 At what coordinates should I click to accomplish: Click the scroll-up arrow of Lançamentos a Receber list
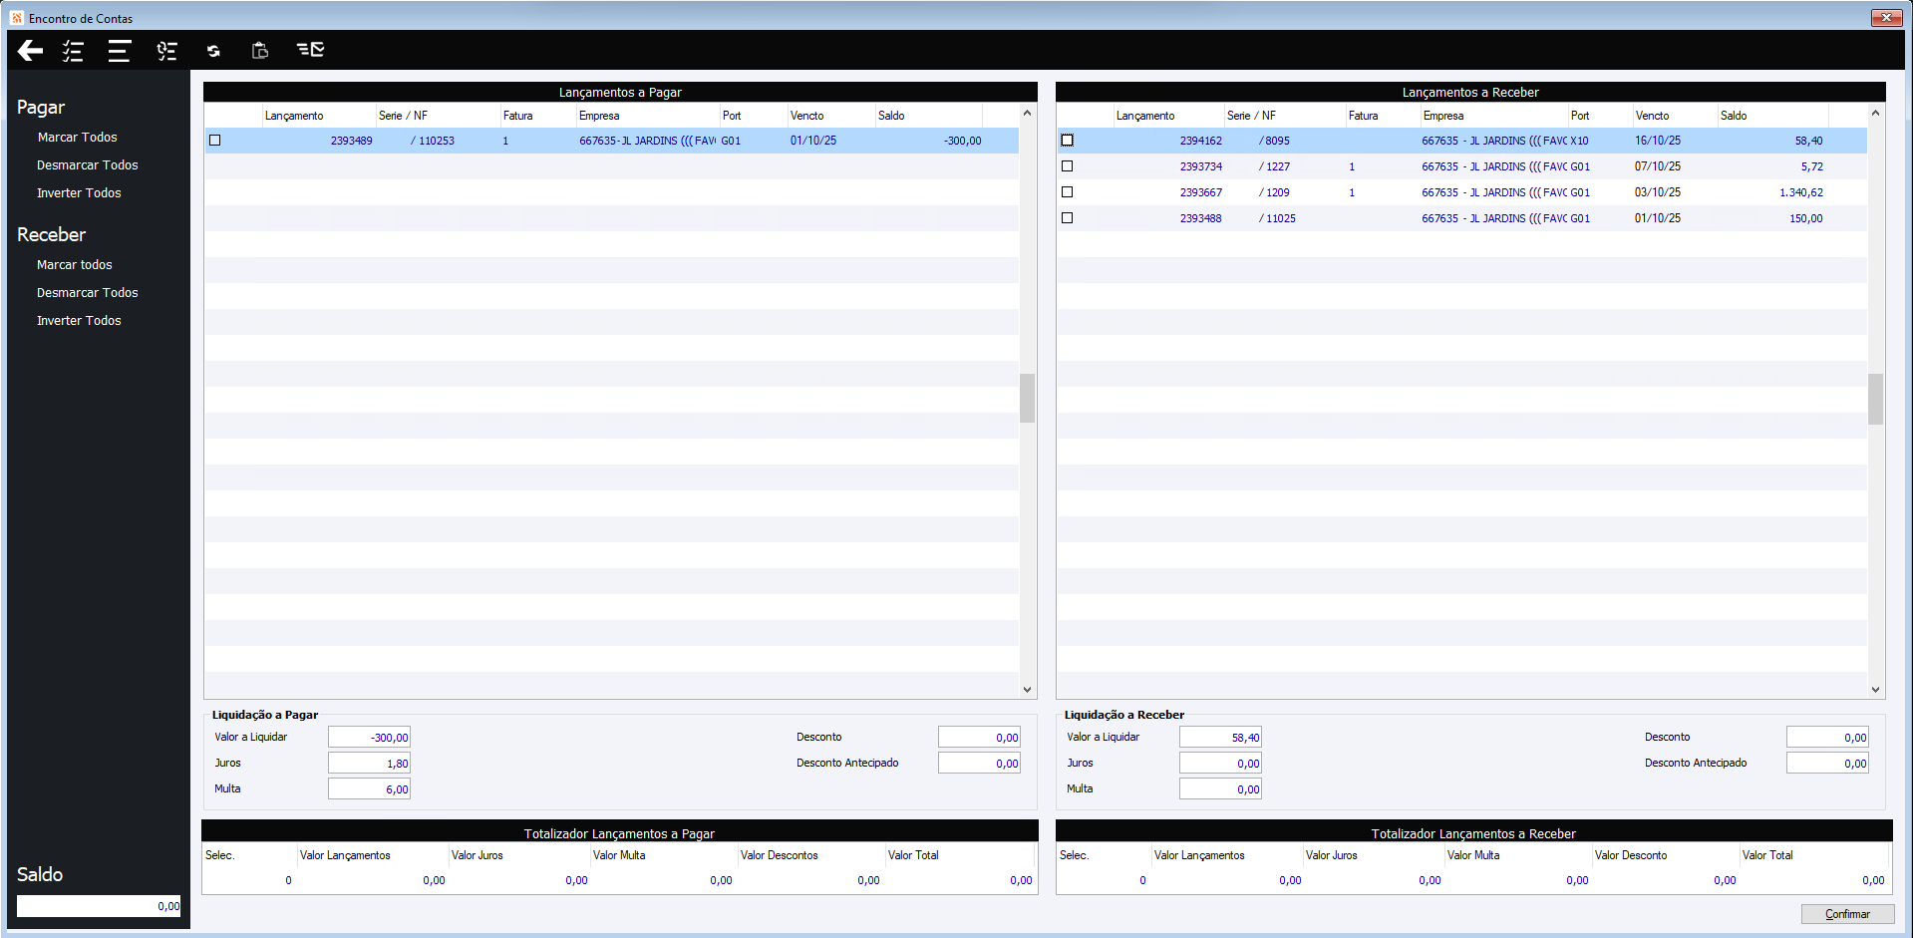(x=1875, y=113)
